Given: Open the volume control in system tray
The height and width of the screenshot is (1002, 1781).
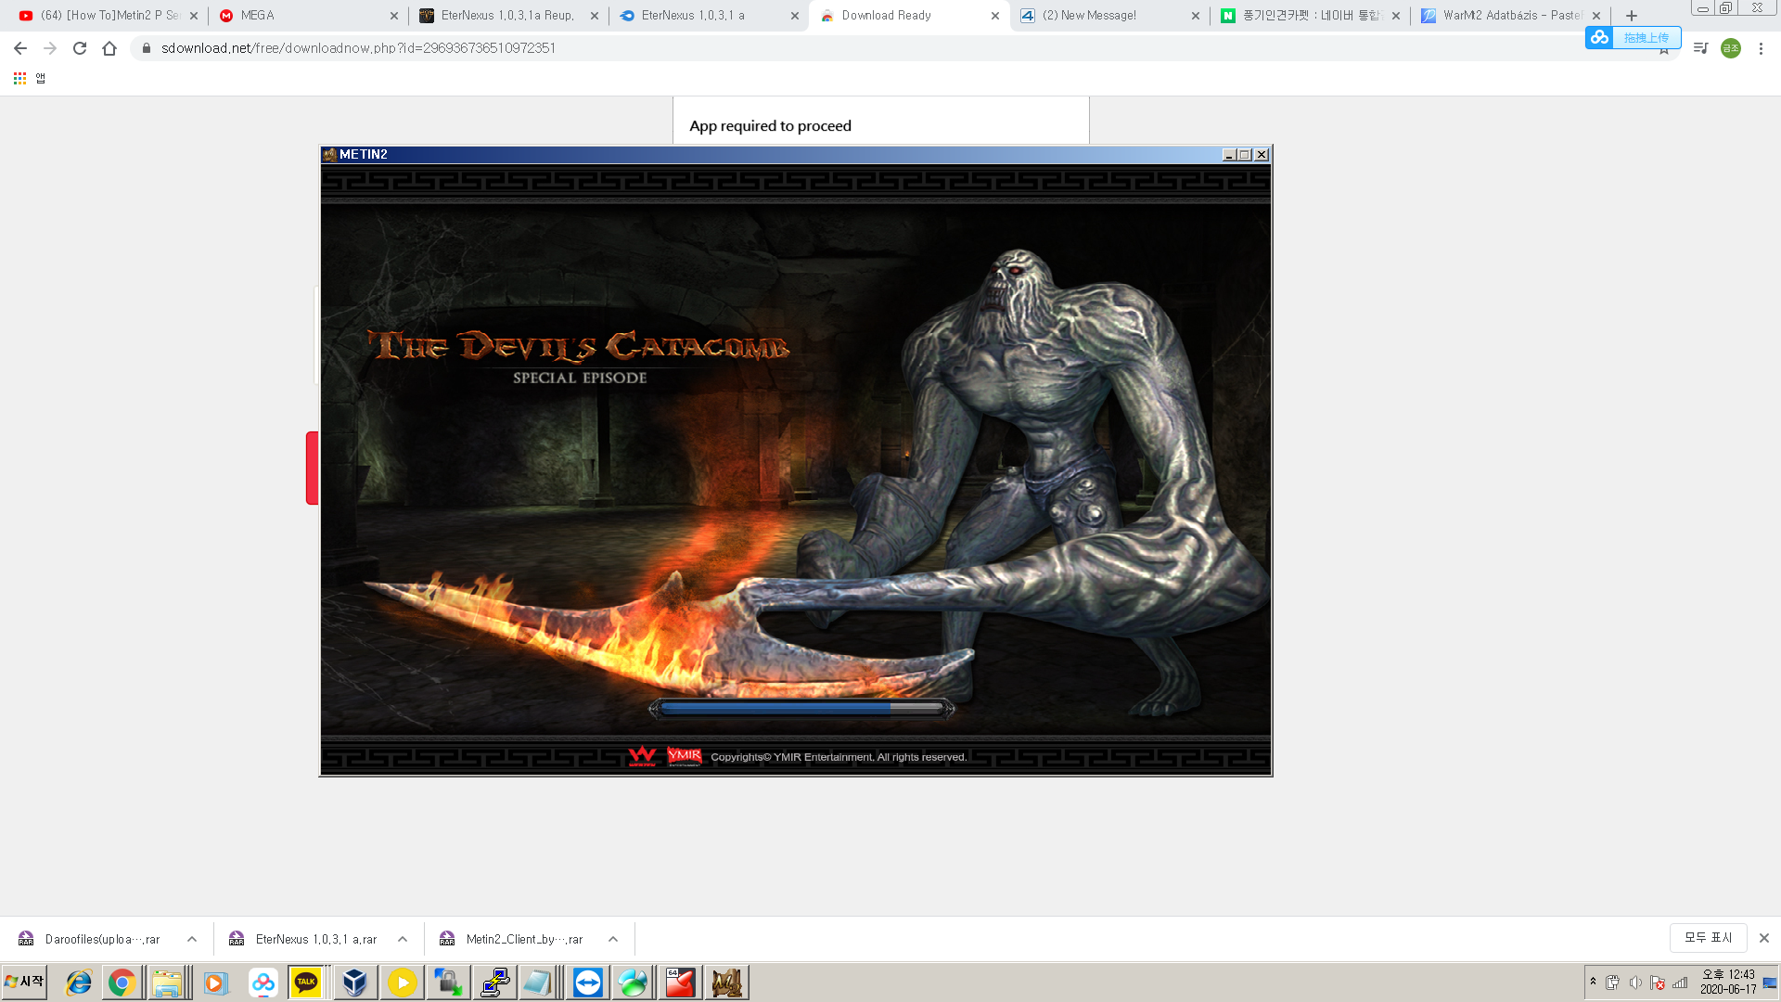Looking at the screenshot, I should click(x=1635, y=983).
